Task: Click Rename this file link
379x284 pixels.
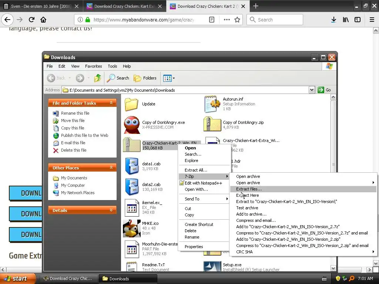Action: 75,113
